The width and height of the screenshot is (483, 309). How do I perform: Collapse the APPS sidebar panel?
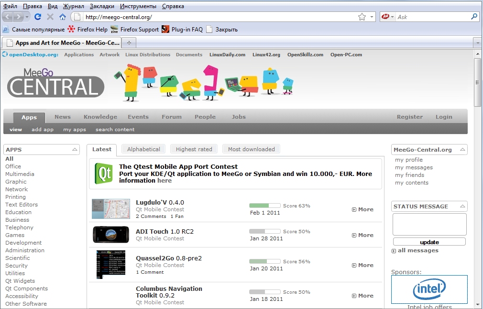(x=75, y=150)
